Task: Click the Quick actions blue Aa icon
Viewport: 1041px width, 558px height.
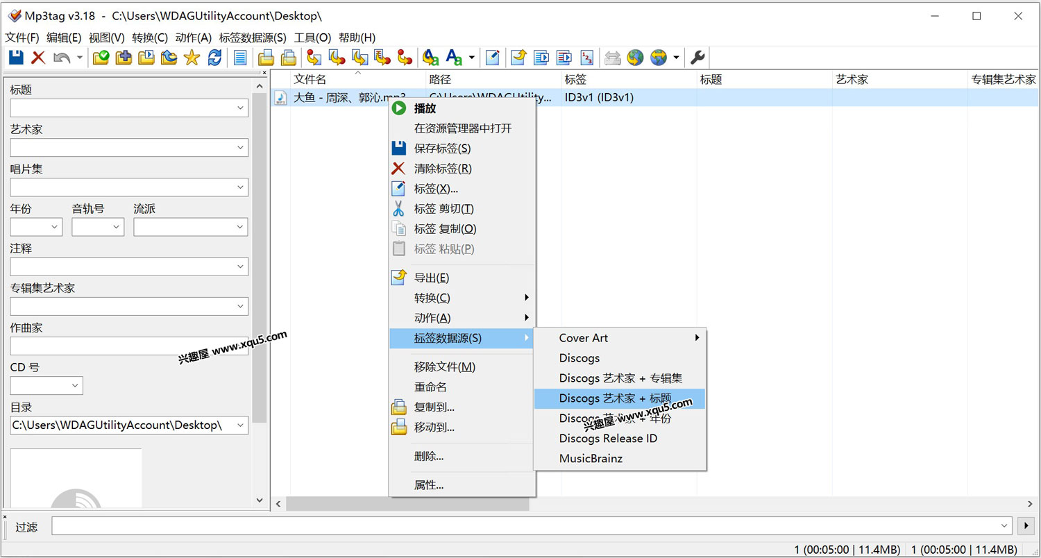Action: click(x=455, y=58)
